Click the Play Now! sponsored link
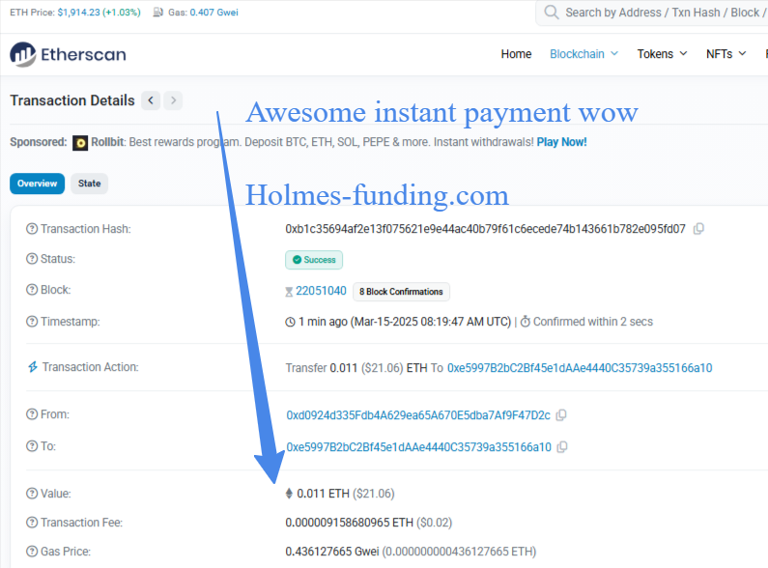 tap(562, 142)
